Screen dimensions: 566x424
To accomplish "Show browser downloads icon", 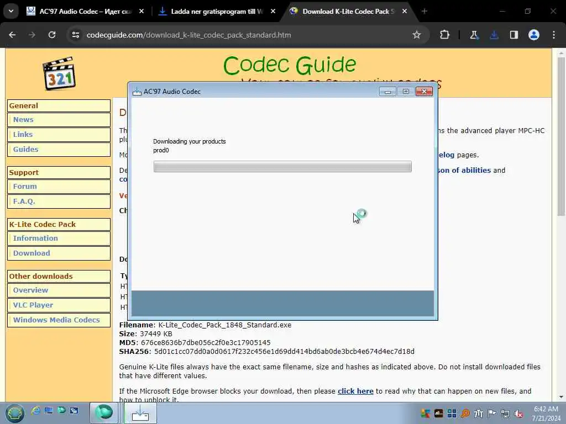I will [494, 35].
